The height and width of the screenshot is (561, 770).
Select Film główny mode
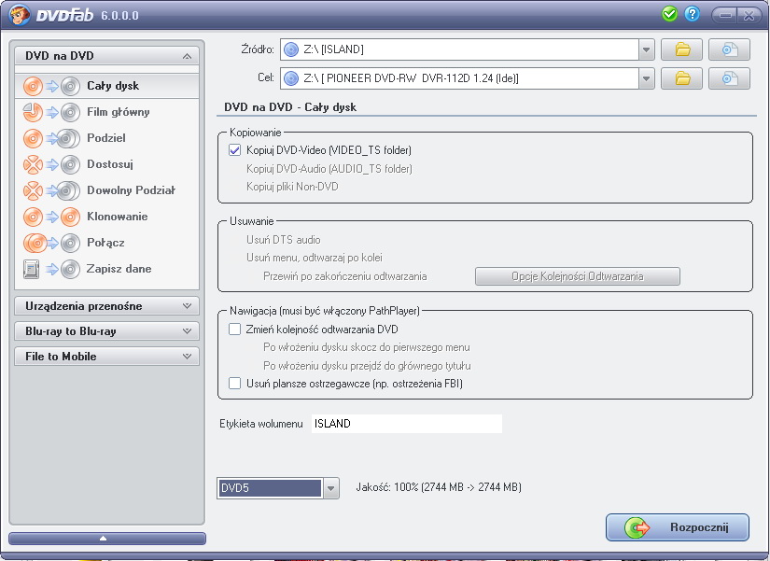pyautogui.click(x=107, y=112)
